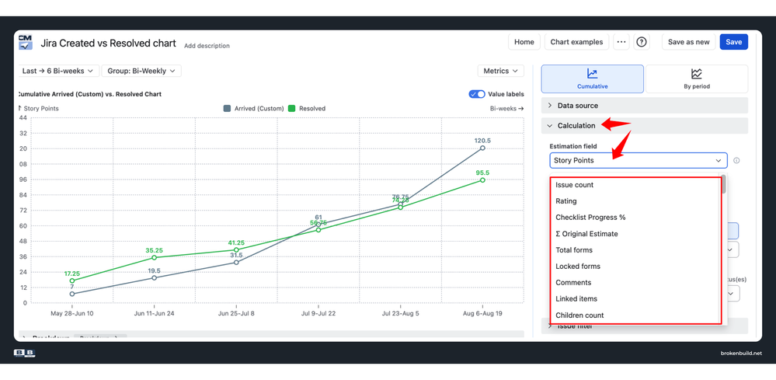Viewport: 776px width, 380px height.
Task: Select Issue count option
Action: point(635,184)
